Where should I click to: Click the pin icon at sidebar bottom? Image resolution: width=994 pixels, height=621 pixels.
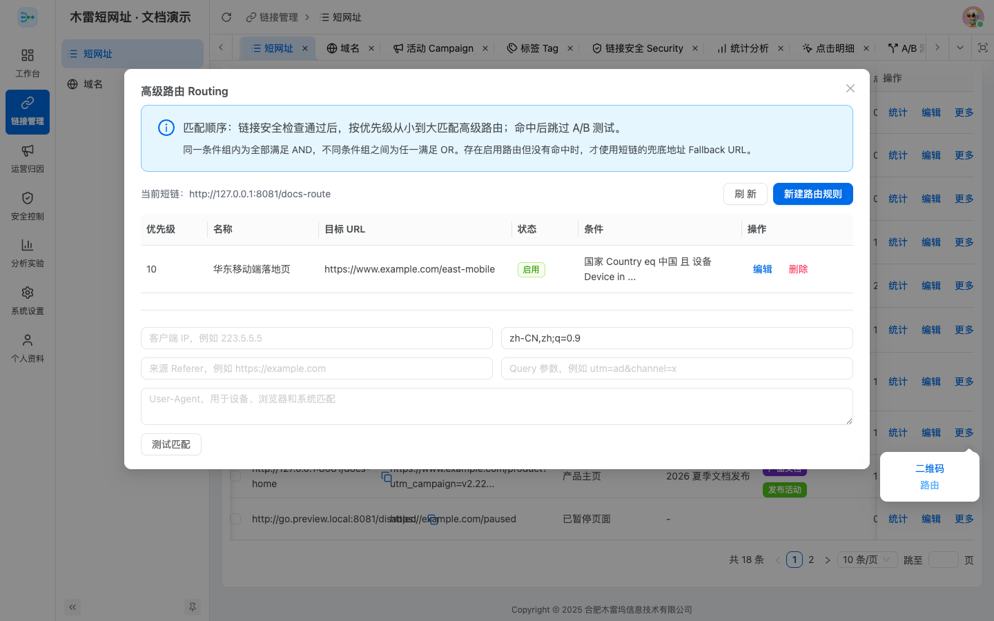(193, 607)
